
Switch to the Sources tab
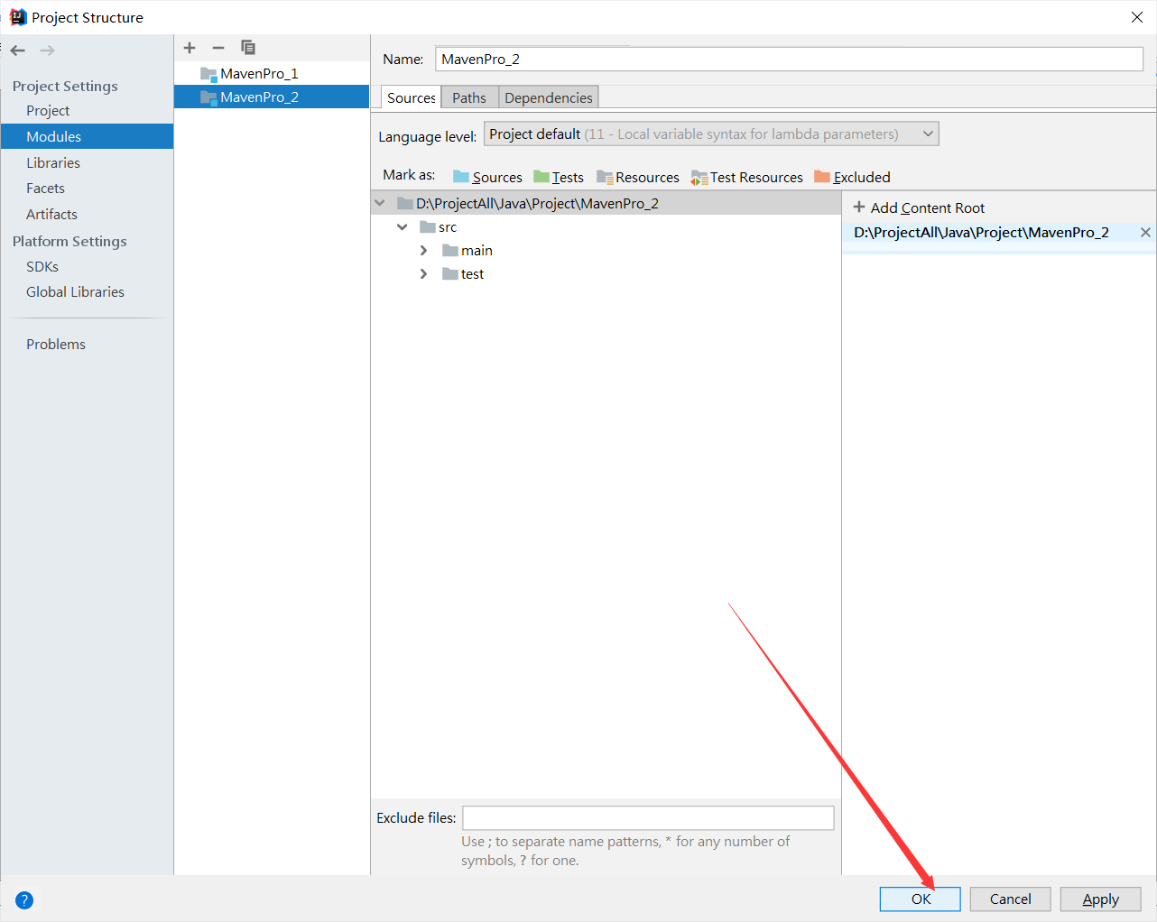pyautogui.click(x=412, y=97)
